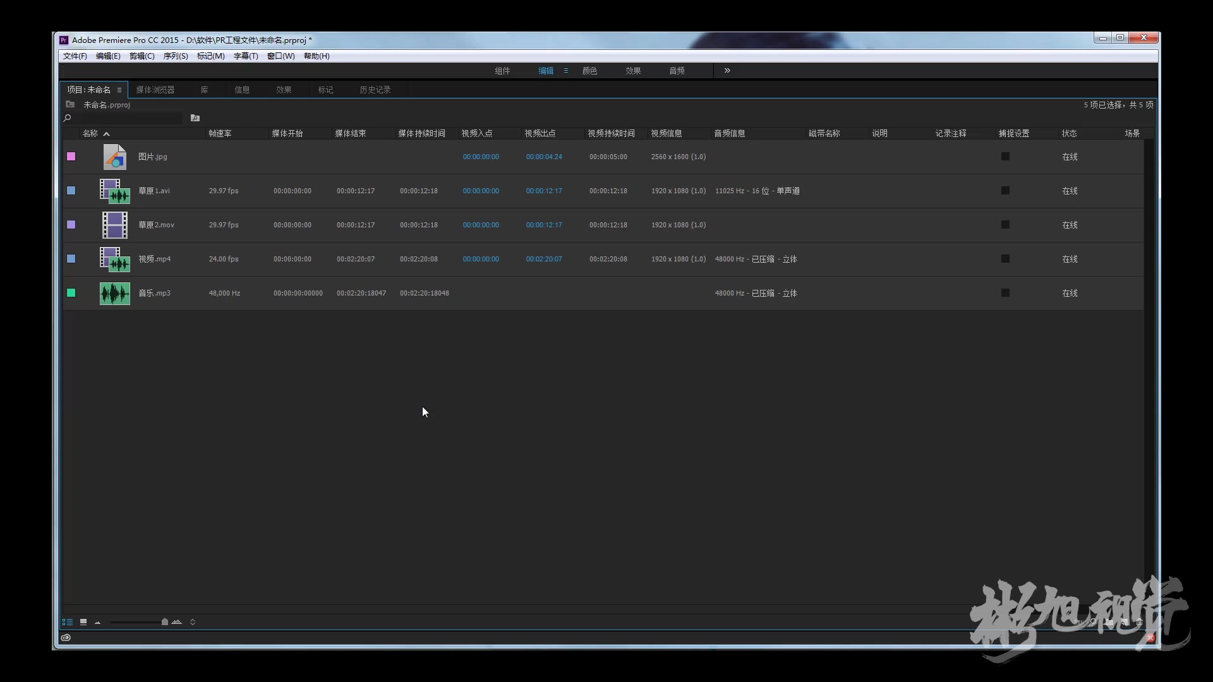The image size is (1213, 682).
Task: Sort by 帧速率 column header
Action: coord(220,134)
